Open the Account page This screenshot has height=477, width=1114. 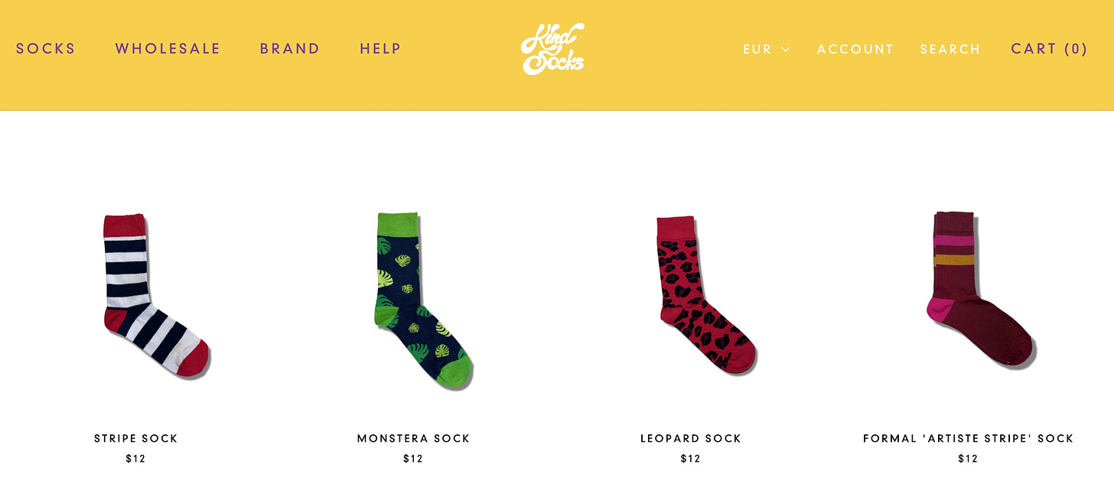855,49
